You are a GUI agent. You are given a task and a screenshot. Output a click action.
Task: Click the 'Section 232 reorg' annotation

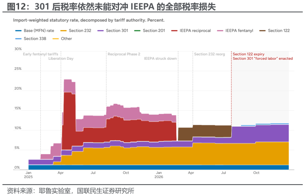point(210,54)
